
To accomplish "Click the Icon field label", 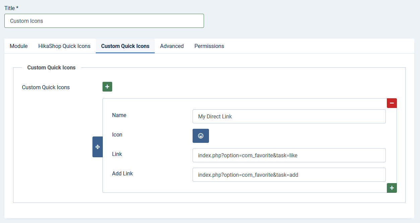I will click(117, 134).
